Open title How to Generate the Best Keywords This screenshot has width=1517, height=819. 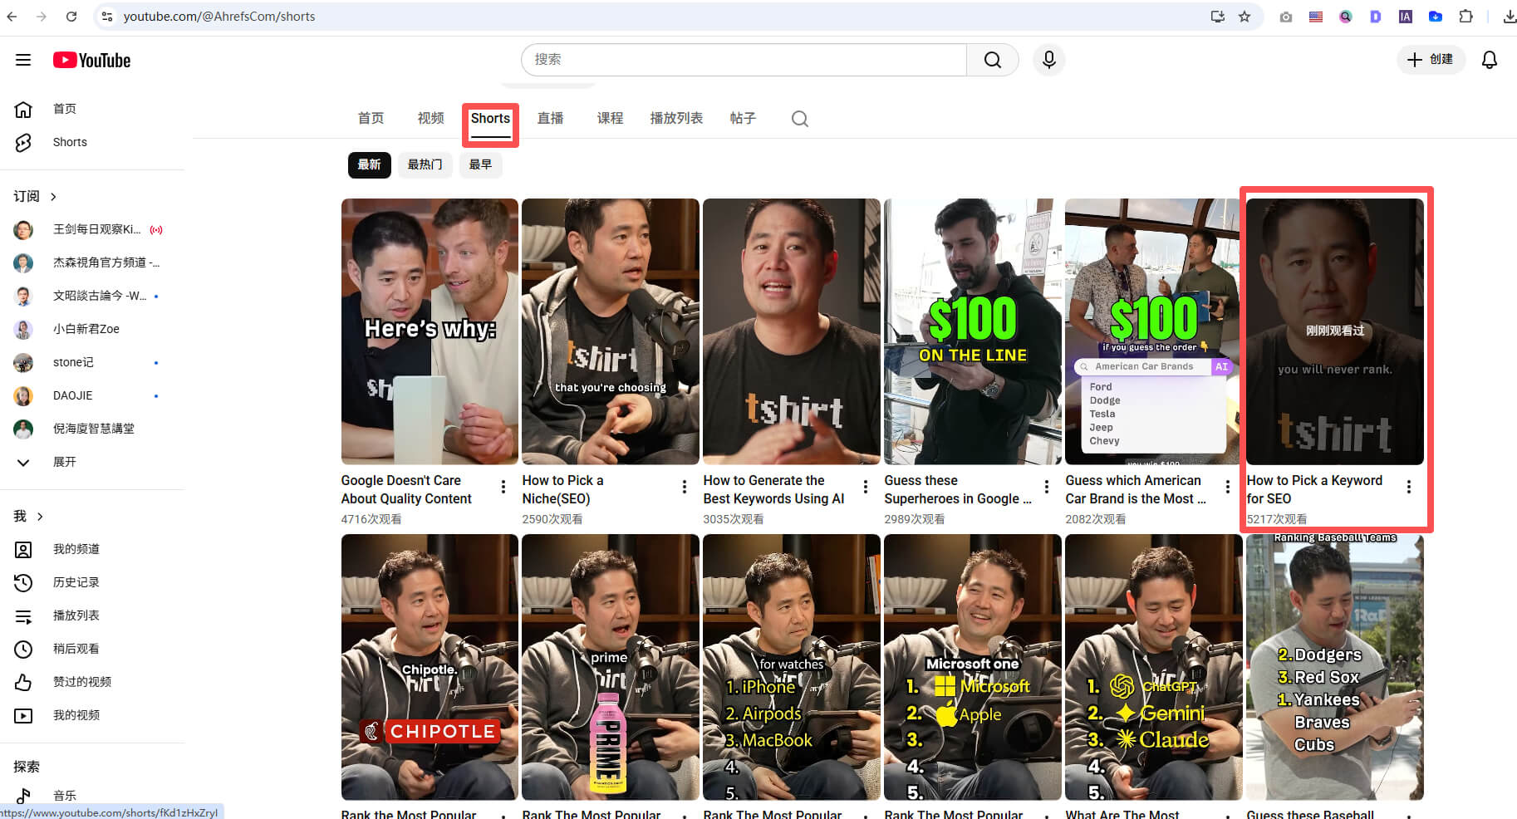point(773,489)
